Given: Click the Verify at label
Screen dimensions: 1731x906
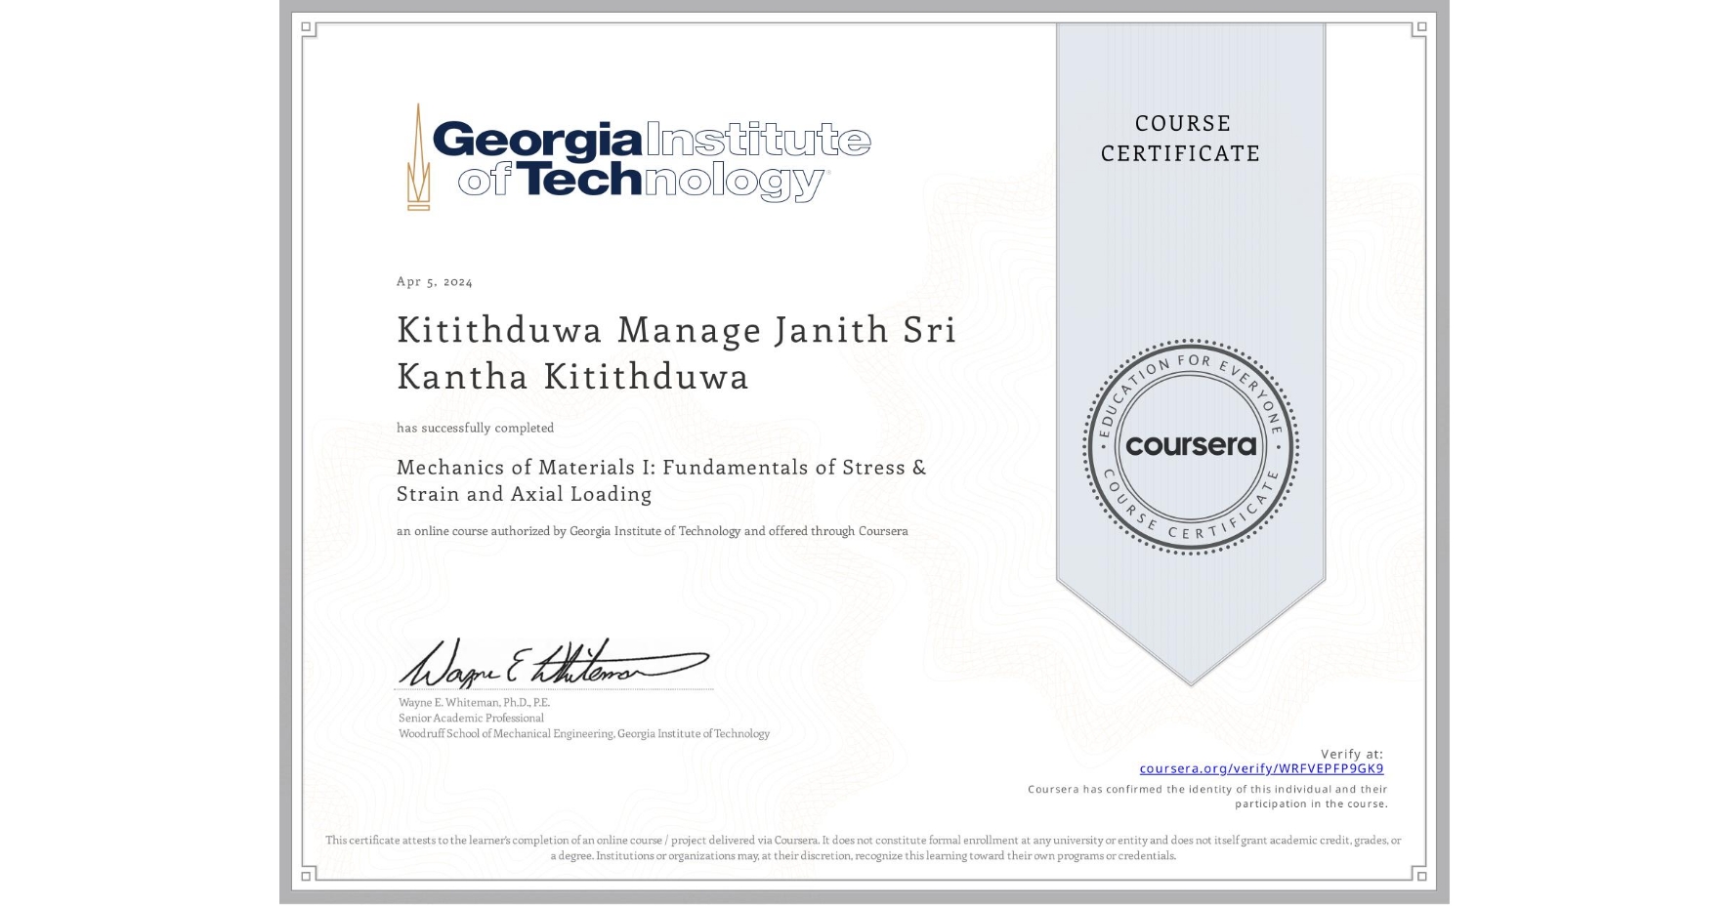Looking at the screenshot, I should [x=1352, y=753].
